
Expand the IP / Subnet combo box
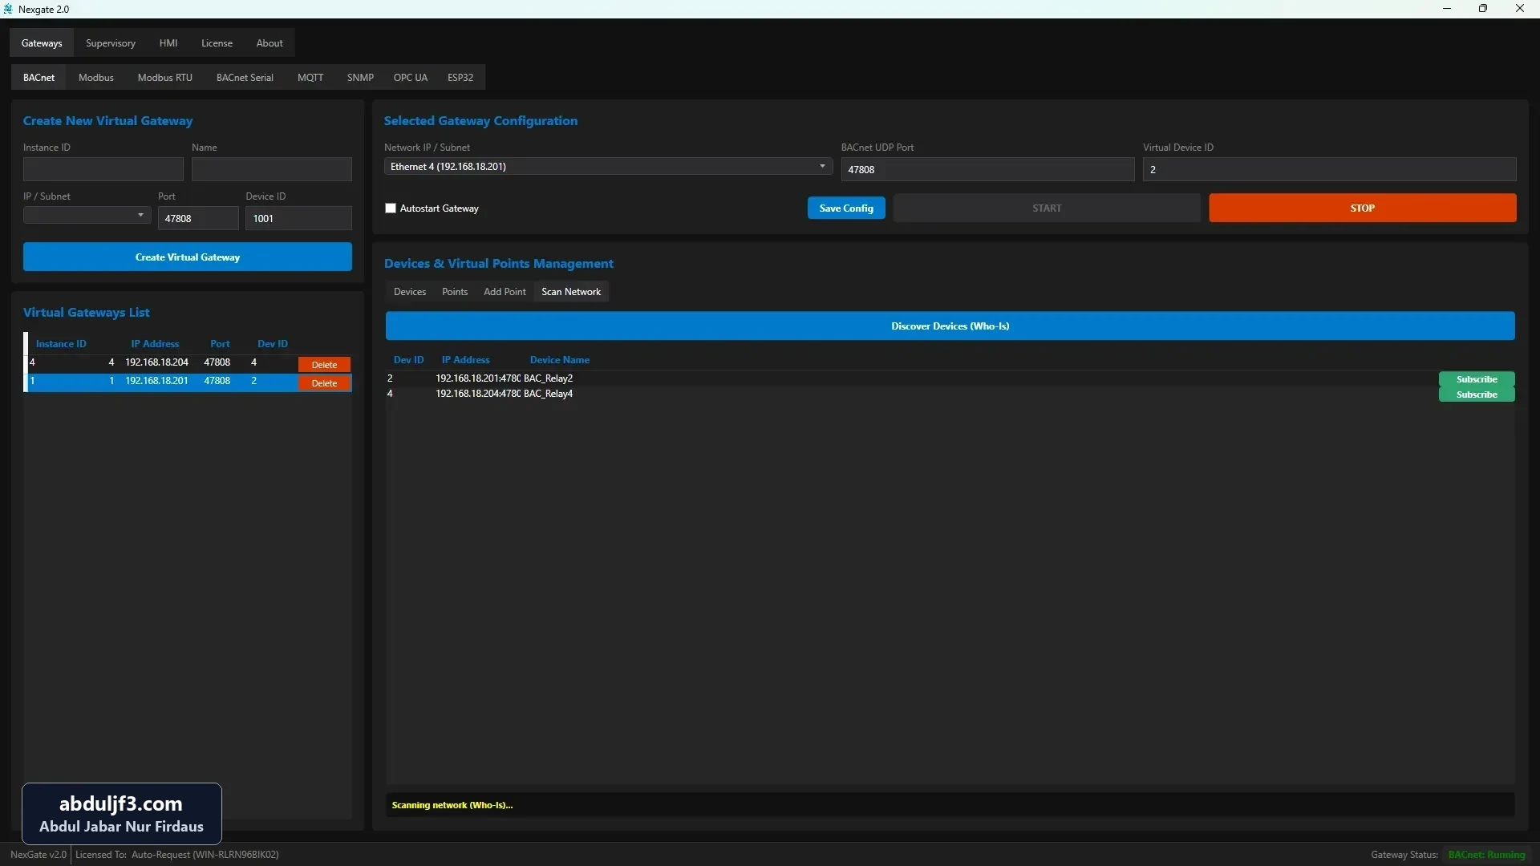click(87, 215)
